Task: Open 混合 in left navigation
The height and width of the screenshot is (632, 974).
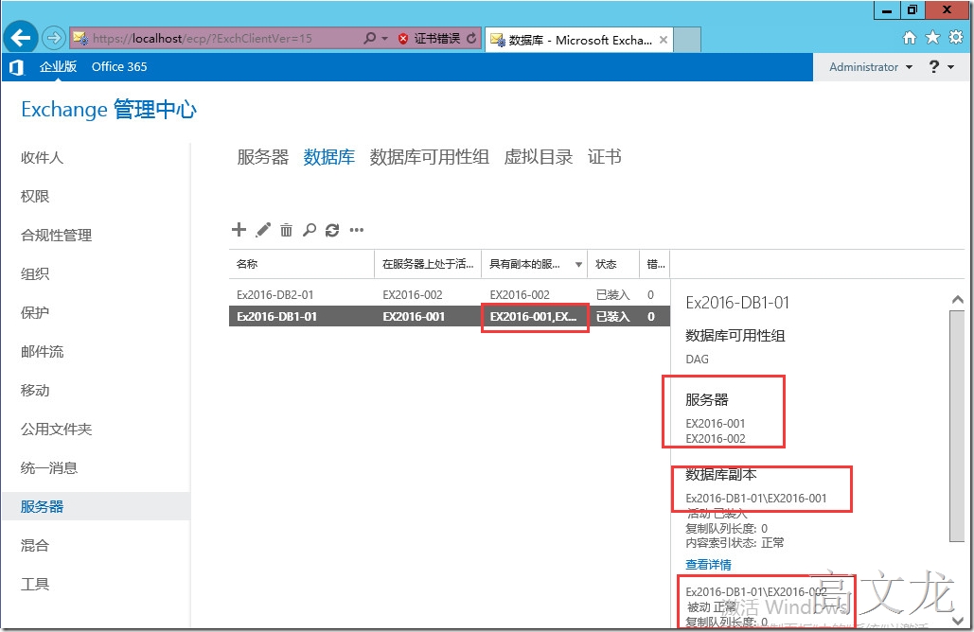Action: coord(35,546)
